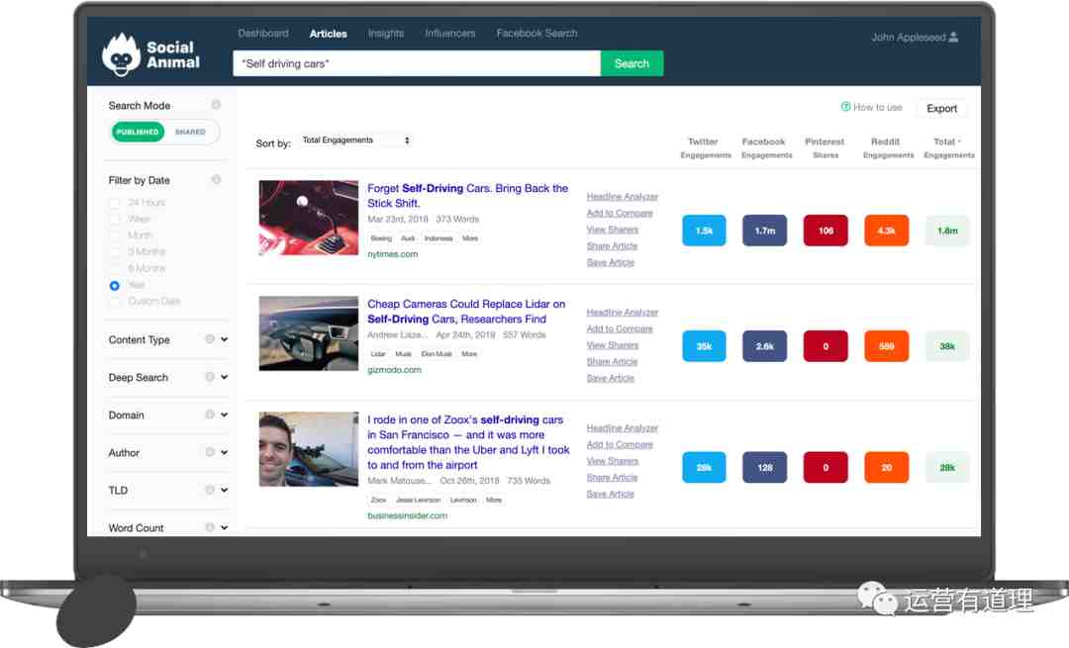Screen dimensions: 1069x648
Task: Select the Month date filter
Action: tap(115, 235)
